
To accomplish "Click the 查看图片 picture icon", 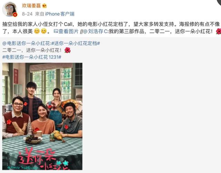I will click(56, 31).
